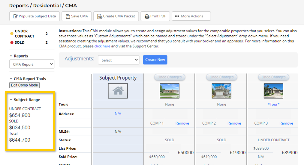
Task: Open Create CMA Packet
Action: tap(116, 16)
